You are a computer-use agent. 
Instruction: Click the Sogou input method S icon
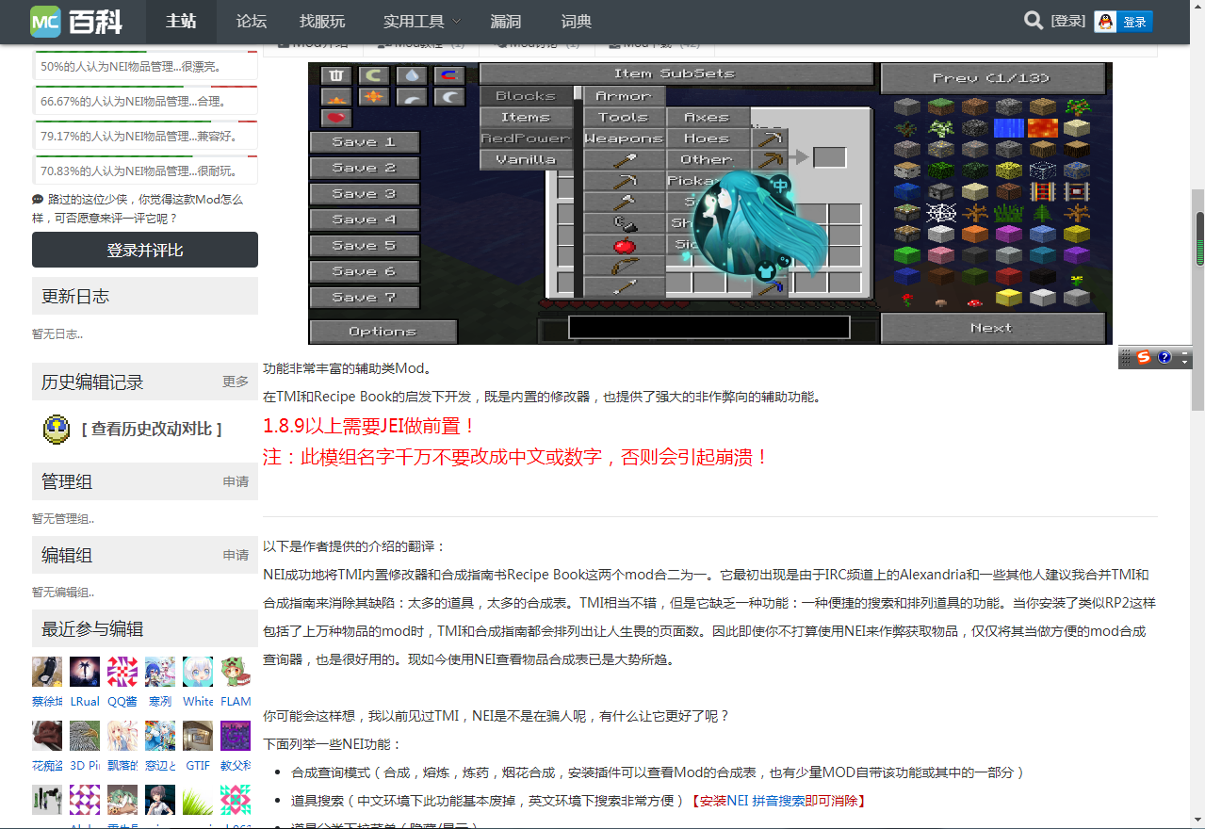[1144, 357]
